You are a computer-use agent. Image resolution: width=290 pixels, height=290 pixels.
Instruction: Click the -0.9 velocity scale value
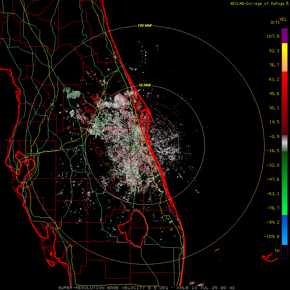(274, 137)
